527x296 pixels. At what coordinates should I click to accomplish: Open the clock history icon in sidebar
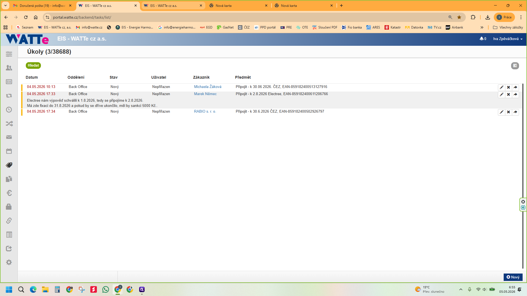click(9, 110)
